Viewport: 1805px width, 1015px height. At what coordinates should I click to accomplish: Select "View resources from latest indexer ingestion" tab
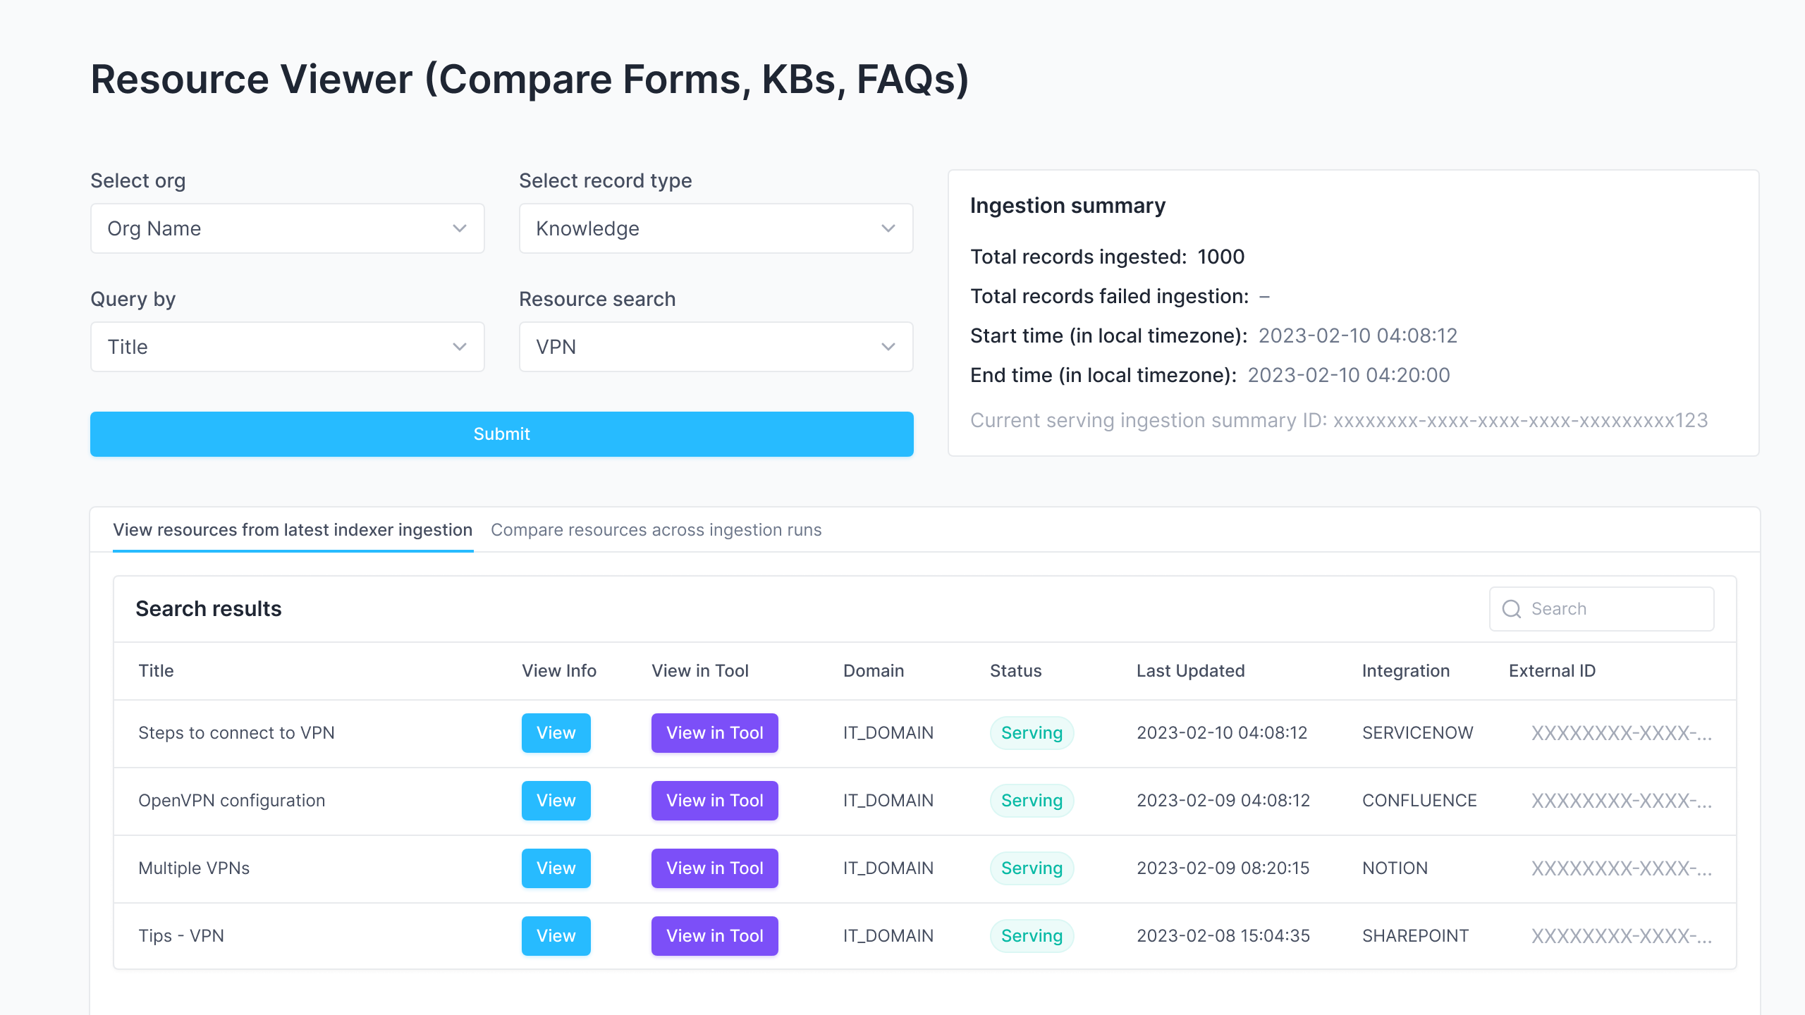293,530
